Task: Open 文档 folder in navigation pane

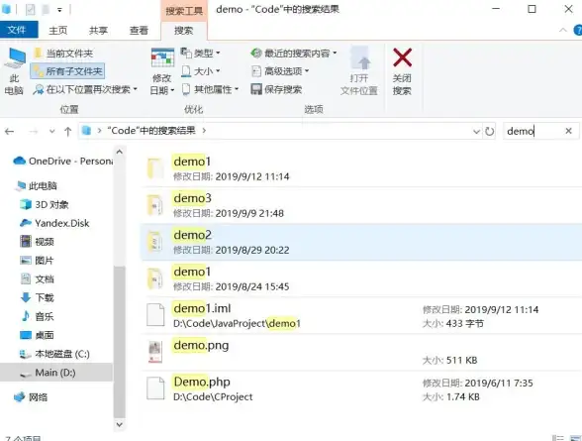Action: 38,279
